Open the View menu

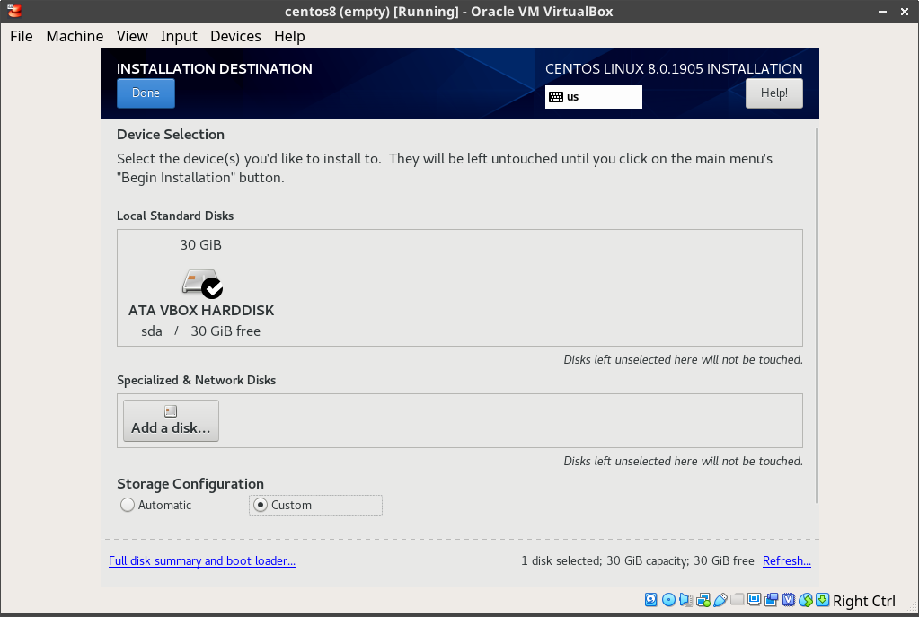click(132, 36)
